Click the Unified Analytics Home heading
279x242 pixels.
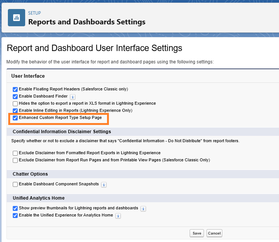point(39,198)
